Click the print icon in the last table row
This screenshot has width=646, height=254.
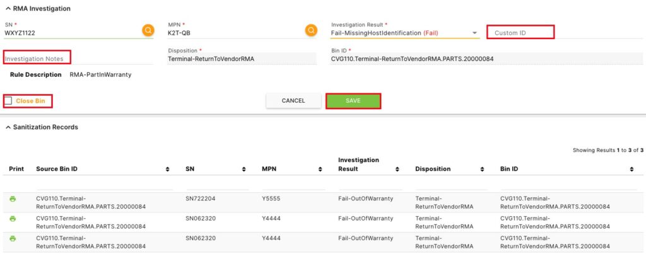tap(13, 239)
